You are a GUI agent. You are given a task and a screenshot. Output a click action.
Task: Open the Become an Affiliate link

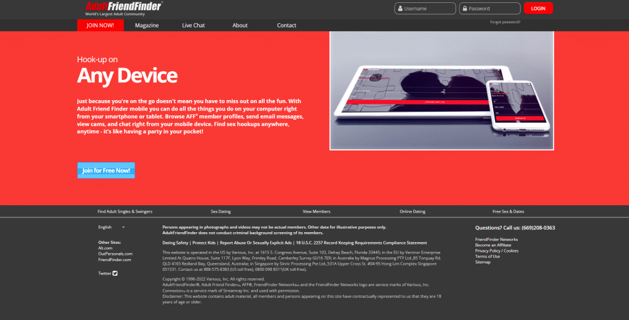point(494,245)
